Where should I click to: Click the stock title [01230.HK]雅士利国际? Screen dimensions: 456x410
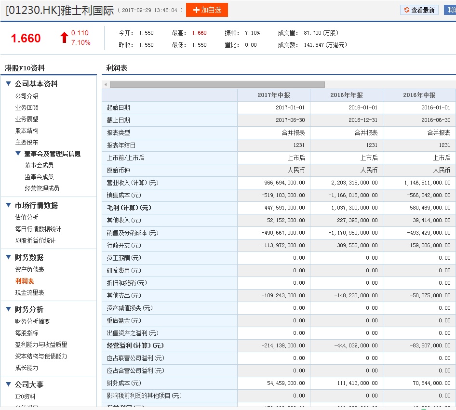pyautogui.click(x=60, y=11)
